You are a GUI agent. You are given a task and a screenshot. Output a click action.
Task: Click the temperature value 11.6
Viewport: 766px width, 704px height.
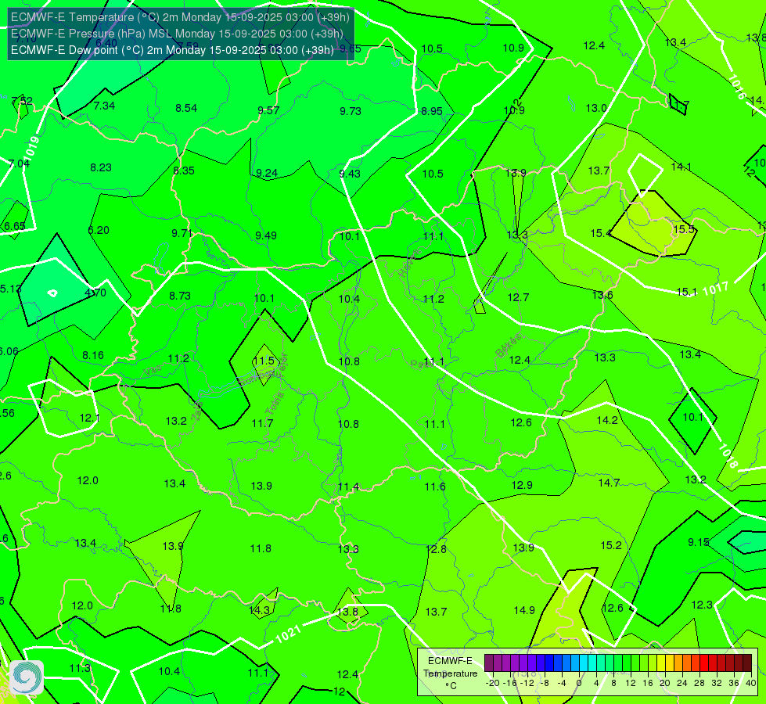[435, 487]
